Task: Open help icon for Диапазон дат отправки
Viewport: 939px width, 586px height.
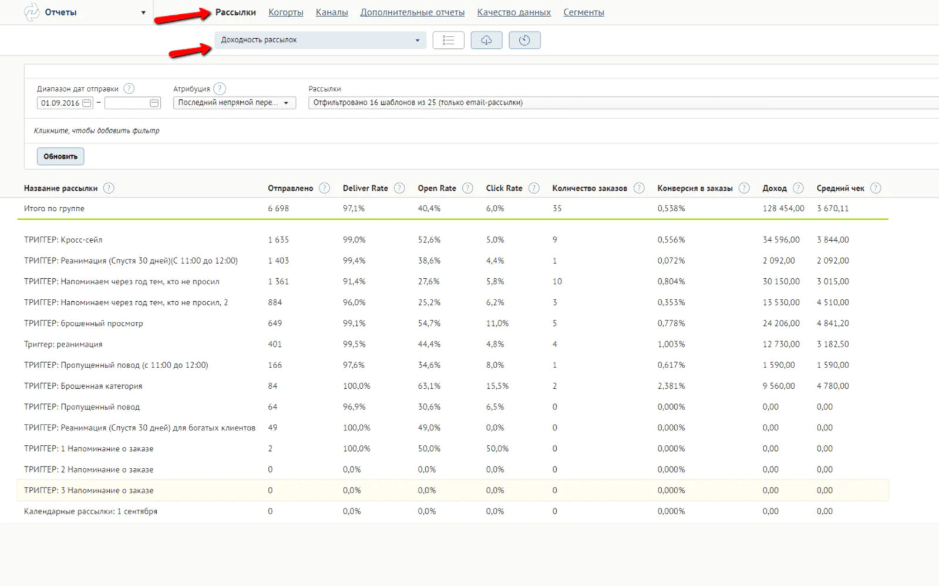Action: click(129, 89)
